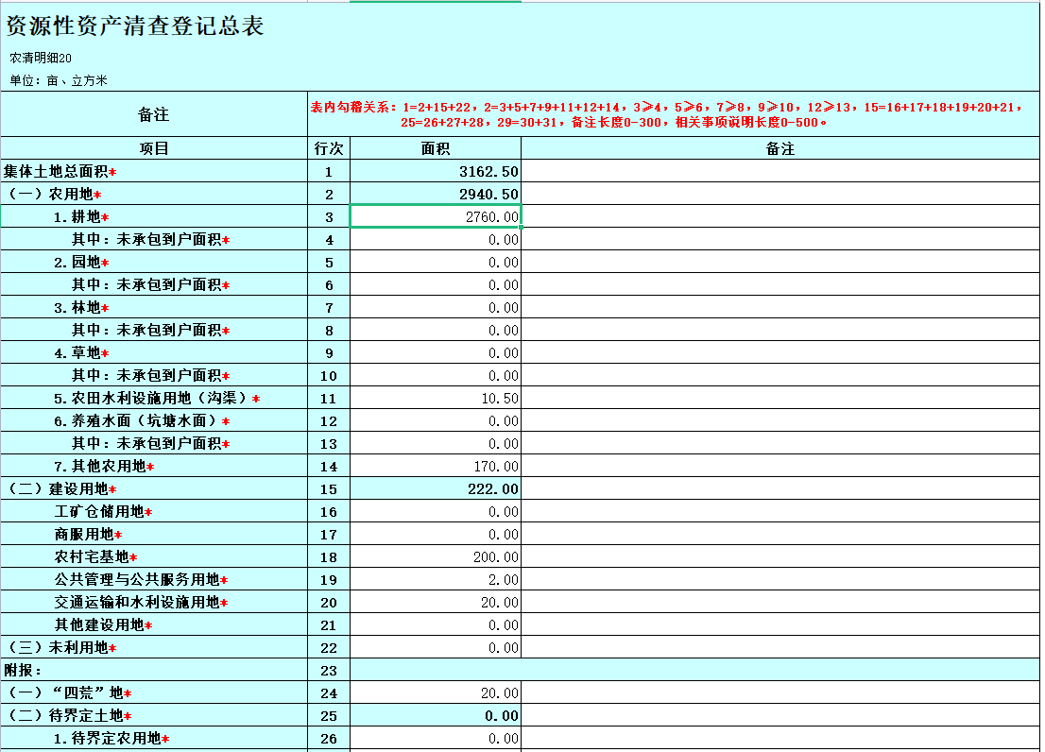Select the 园地 area cell in row 5
The image size is (1045, 752).
[x=436, y=262]
